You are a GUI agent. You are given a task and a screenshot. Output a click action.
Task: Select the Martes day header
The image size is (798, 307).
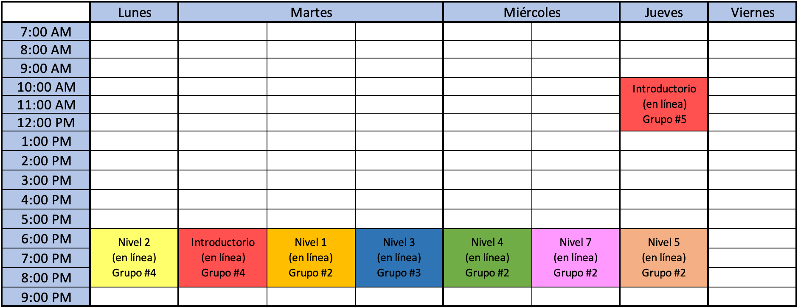pos(311,12)
